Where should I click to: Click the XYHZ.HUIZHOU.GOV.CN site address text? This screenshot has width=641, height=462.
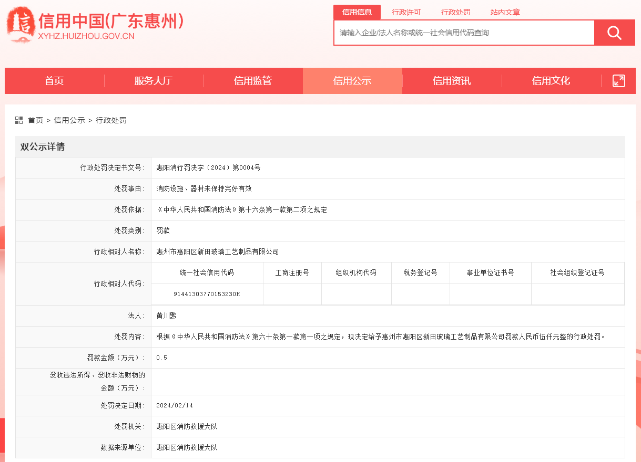pyautogui.click(x=86, y=36)
